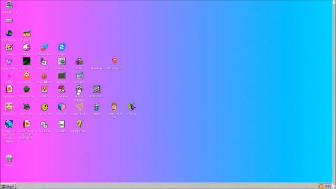Launch the Virtual PC window icon

(79, 76)
